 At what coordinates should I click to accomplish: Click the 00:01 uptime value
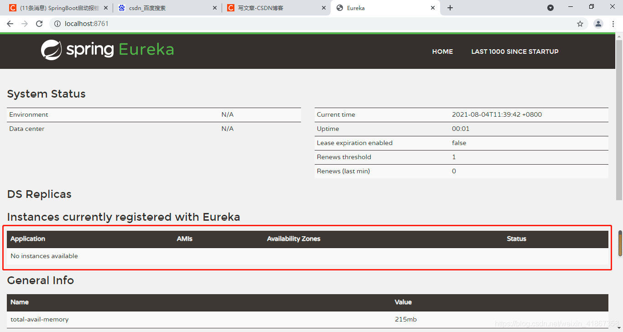[461, 129]
